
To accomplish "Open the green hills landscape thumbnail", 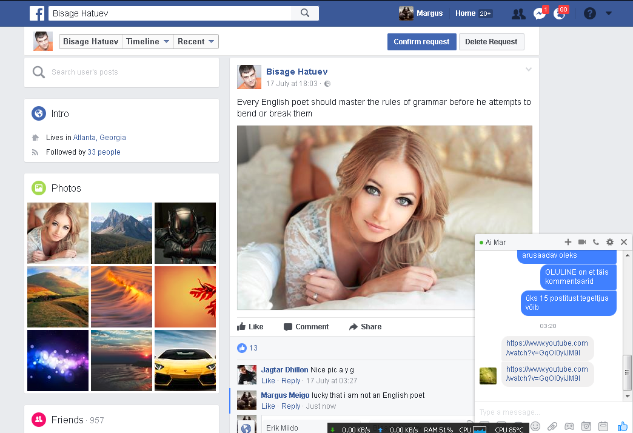I will click(x=58, y=297).
